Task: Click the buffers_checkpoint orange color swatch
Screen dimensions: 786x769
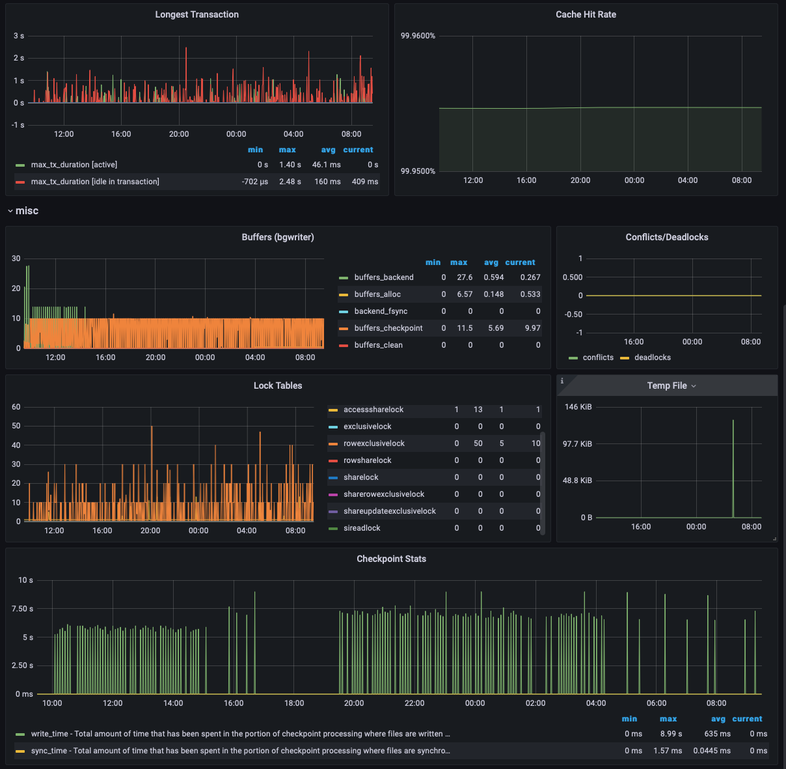Action: tap(344, 329)
